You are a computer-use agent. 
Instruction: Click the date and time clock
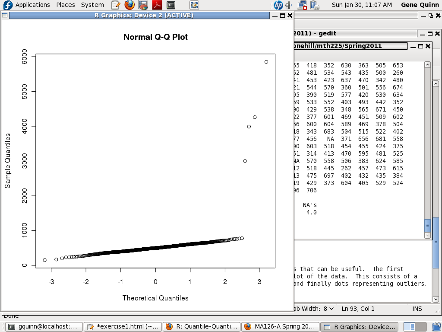pyautogui.click(x=361, y=5)
